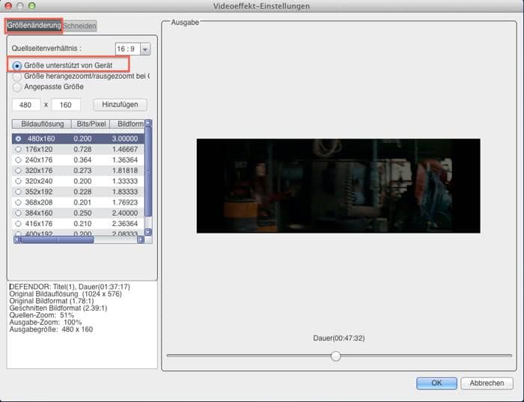Image resolution: width=524 pixels, height=402 pixels.
Task: Click the Original Bildauflösung (1024 x 576) line
Action: [x=66, y=294]
